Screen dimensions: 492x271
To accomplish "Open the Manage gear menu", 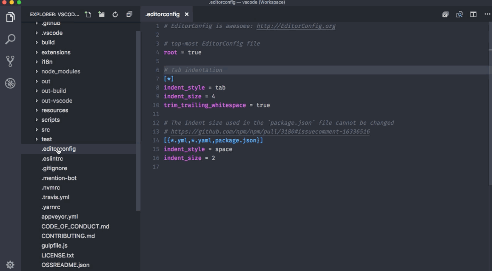I will coord(10,265).
